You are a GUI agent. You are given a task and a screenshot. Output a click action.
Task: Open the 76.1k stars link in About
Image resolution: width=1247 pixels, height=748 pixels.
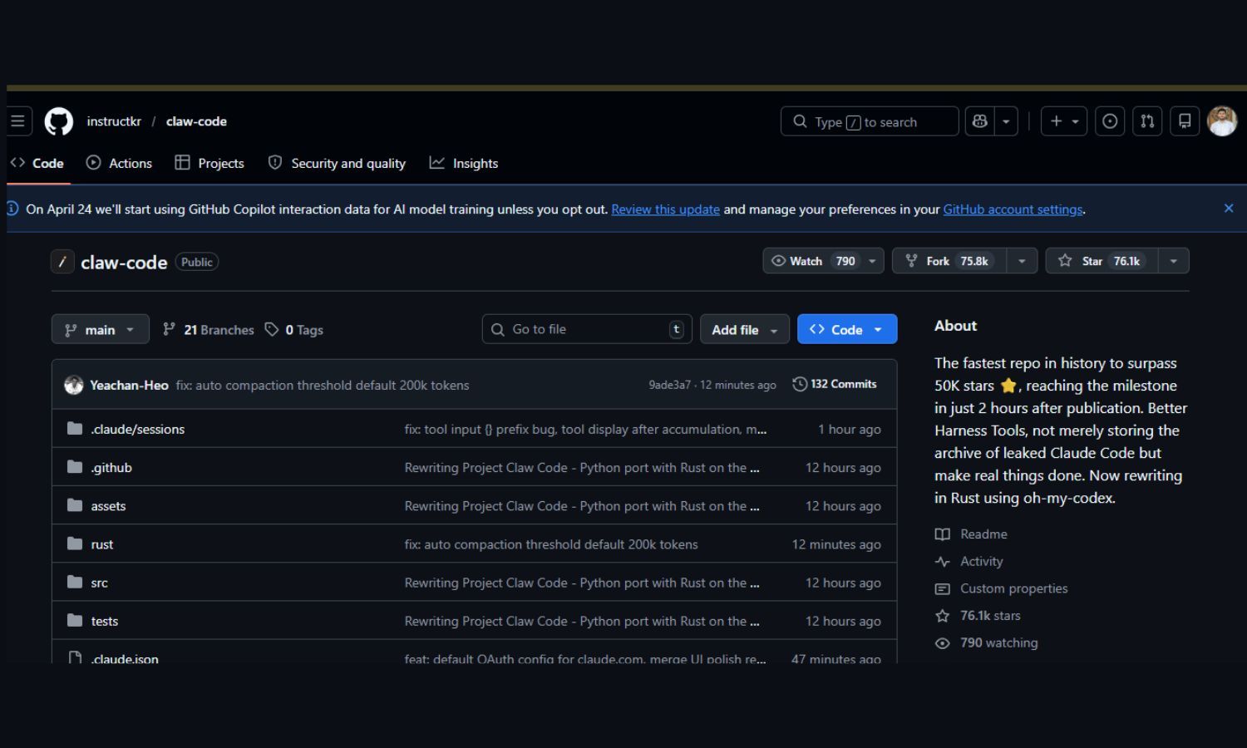click(990, 616)
